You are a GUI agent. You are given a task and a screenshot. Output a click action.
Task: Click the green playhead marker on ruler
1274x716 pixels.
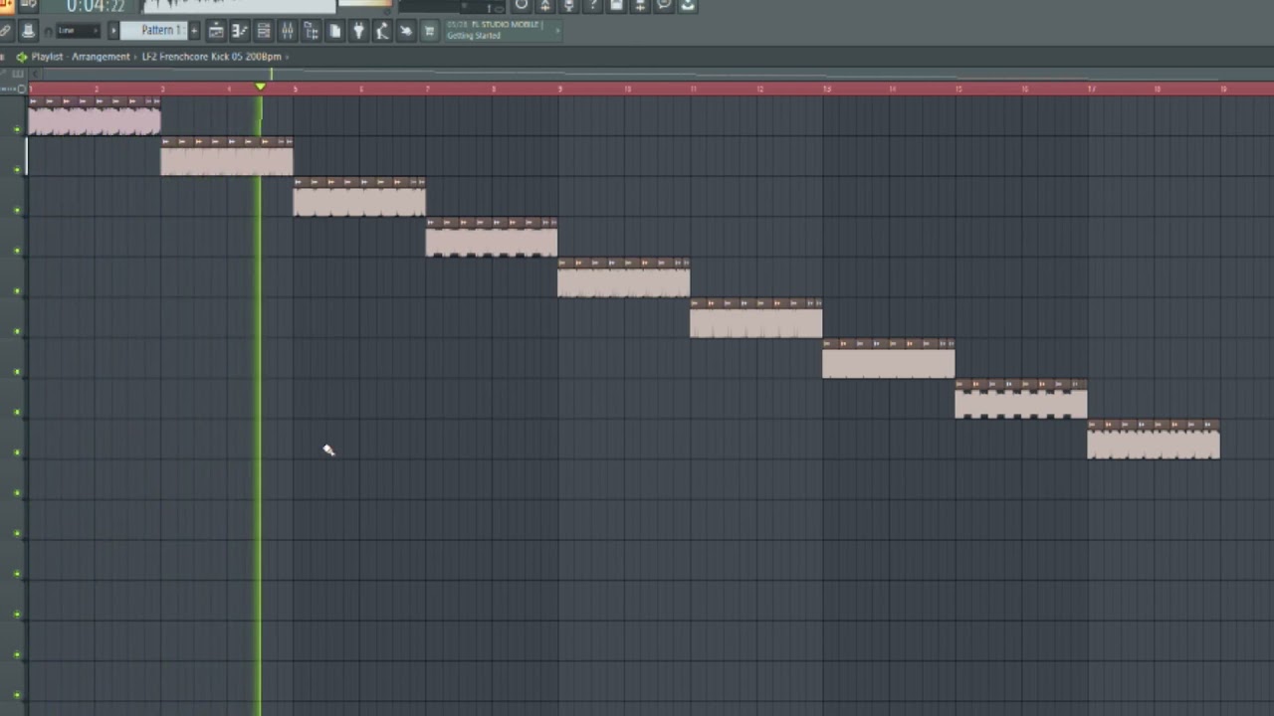click(260, 89)
